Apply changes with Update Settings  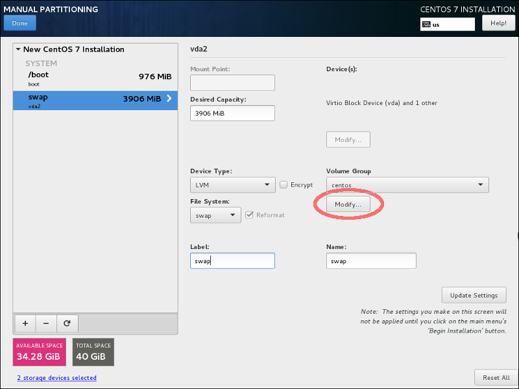click(474, 295)
